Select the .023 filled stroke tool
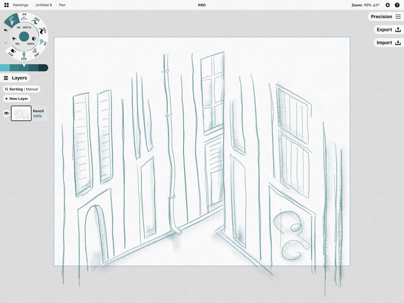This screenshot has width=404, height=303. (24, 54)
